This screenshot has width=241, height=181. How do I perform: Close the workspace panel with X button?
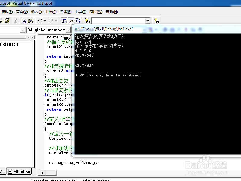click(33, 37)
